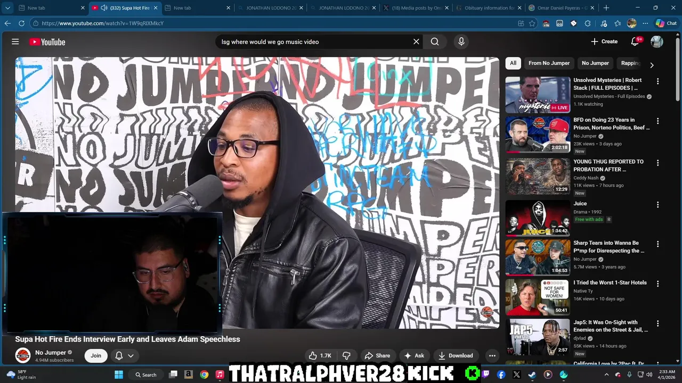Open 'I Tried the Worst 1-Star Hotels' title
Screen dimensions: 682x383
[x=610, y=282]
